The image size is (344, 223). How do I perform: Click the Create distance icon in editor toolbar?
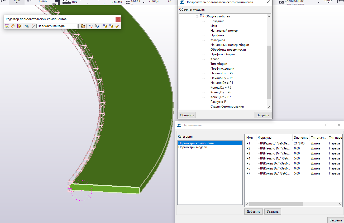(x=7, y=26)
